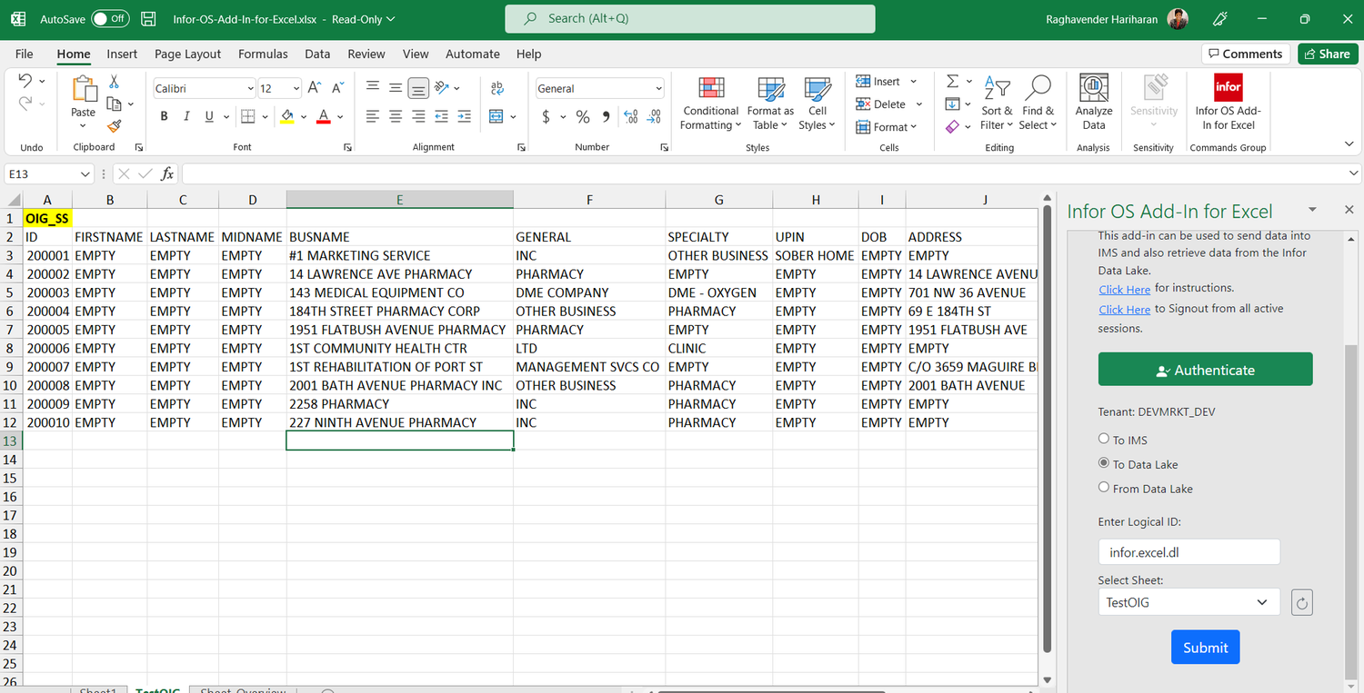The image size is (1364, 693).
Task: Click the green Authenticate button
Action: 1205,370
